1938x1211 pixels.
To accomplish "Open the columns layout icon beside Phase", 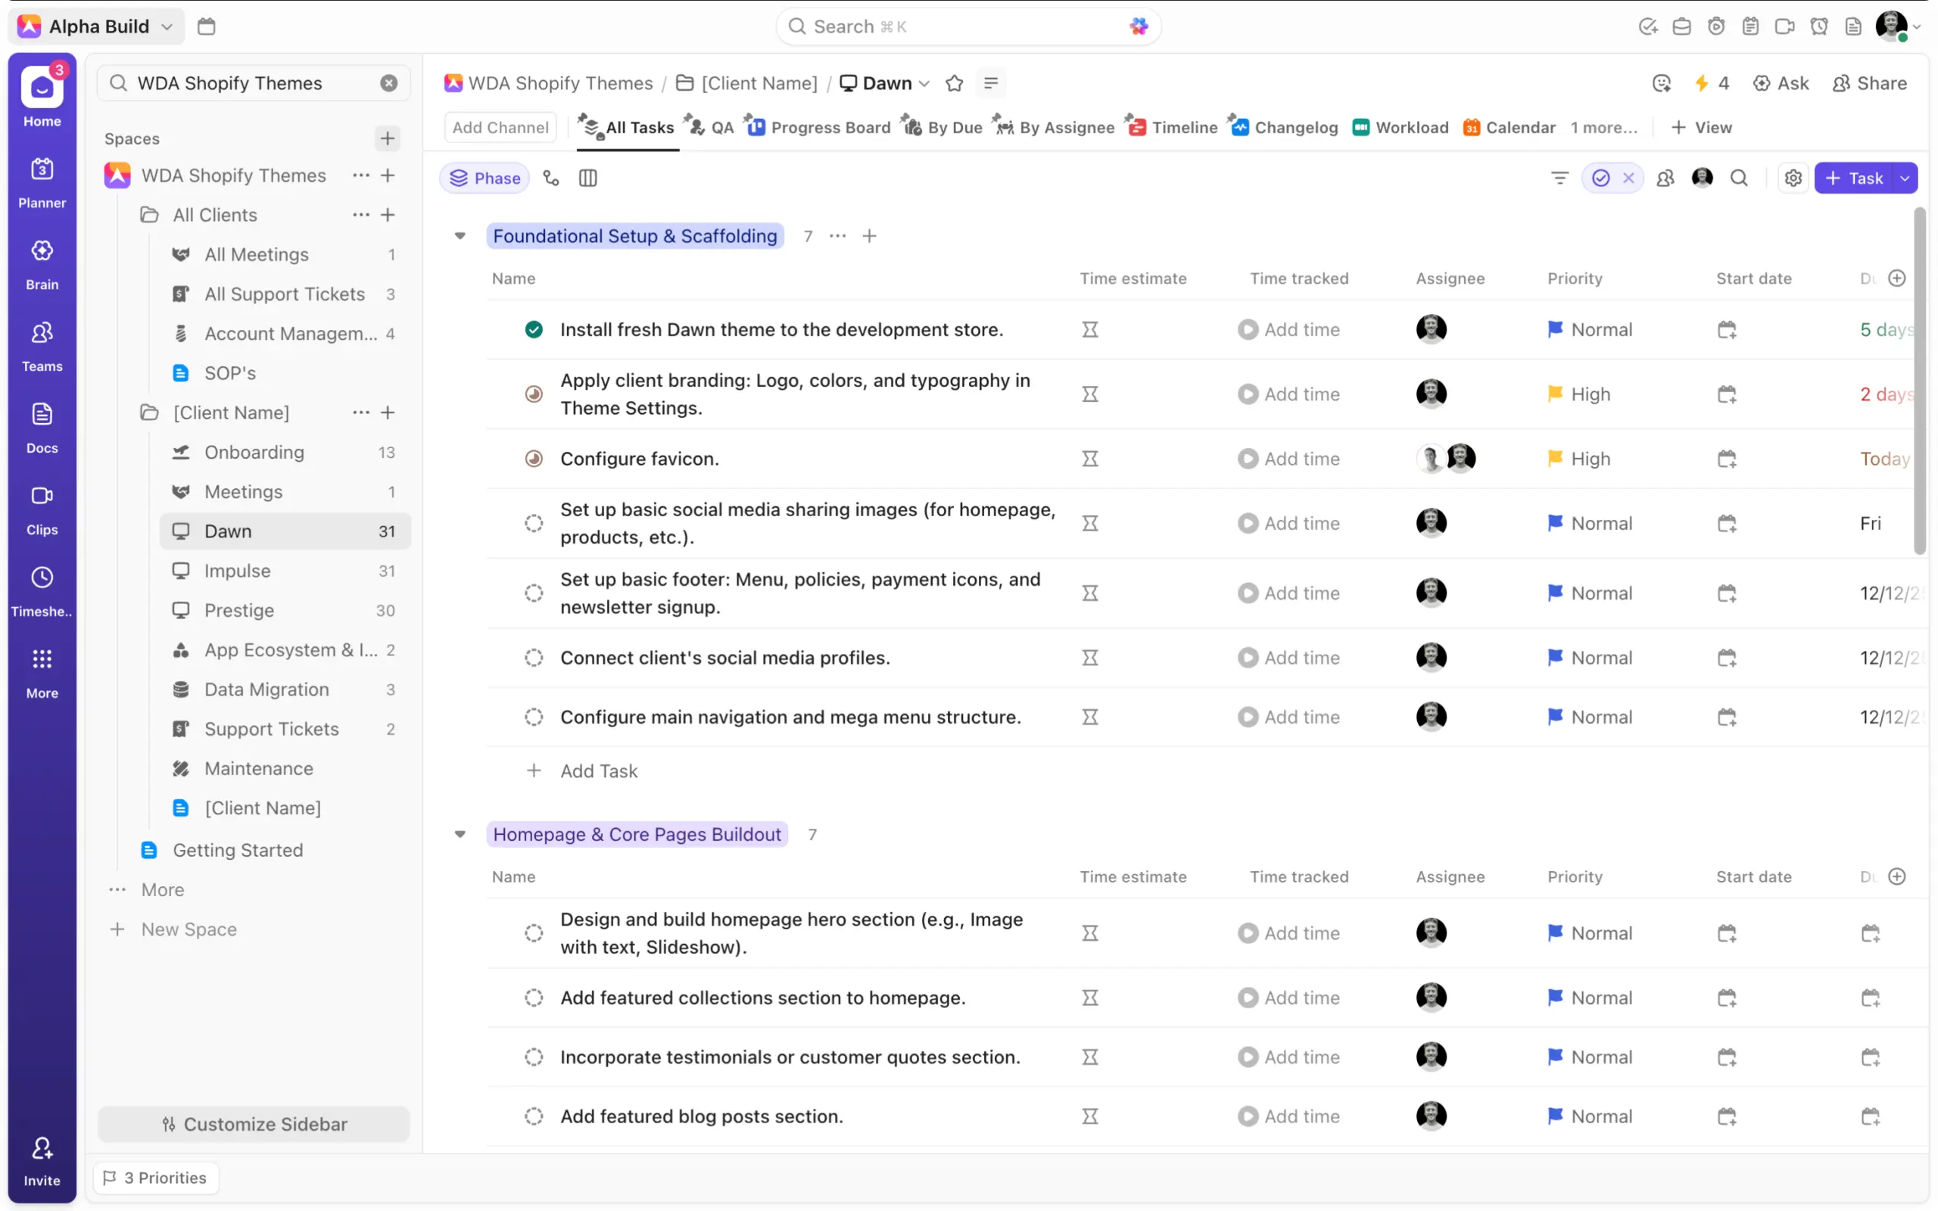I will pyautogui.click(x=587, y=178).
